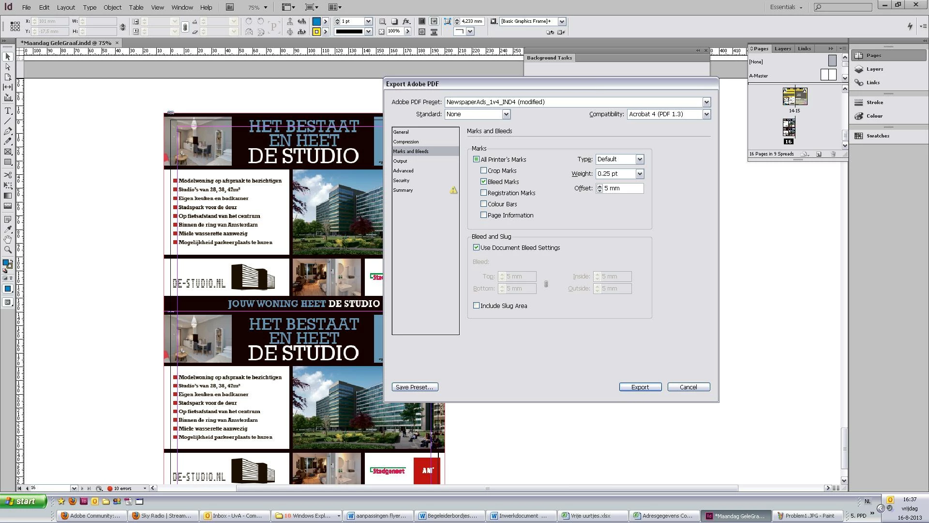Uncheck Use Document Bleed Settings

(x=477, y=247)
